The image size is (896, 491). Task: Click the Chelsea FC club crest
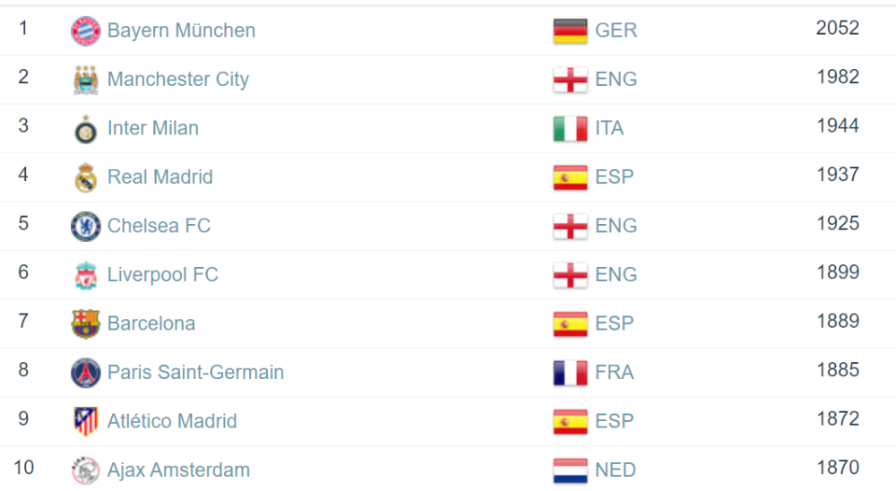coord(86,227)
